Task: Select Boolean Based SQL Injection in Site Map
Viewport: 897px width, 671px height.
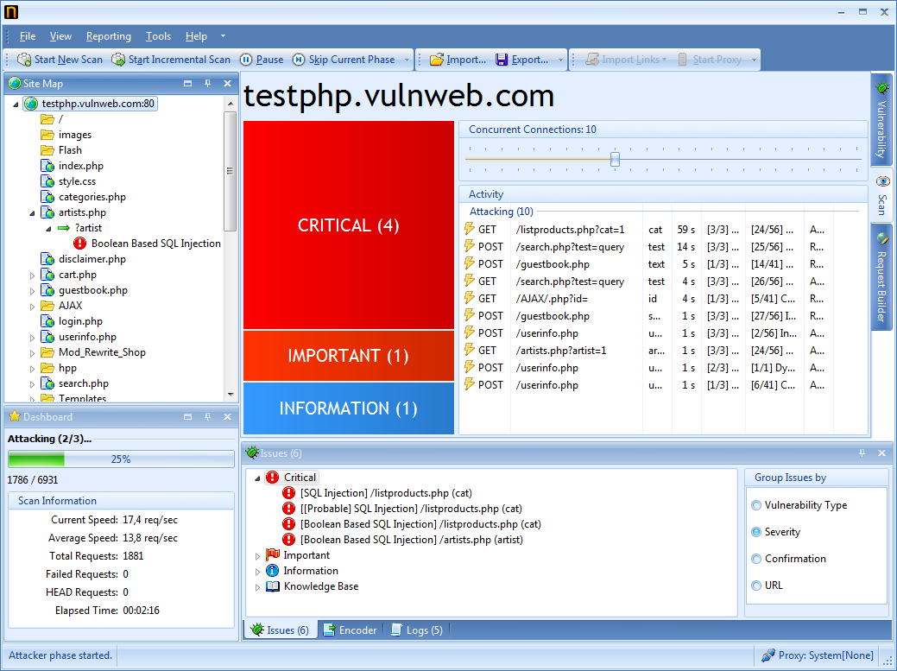Action: click(x=155, y=243)
